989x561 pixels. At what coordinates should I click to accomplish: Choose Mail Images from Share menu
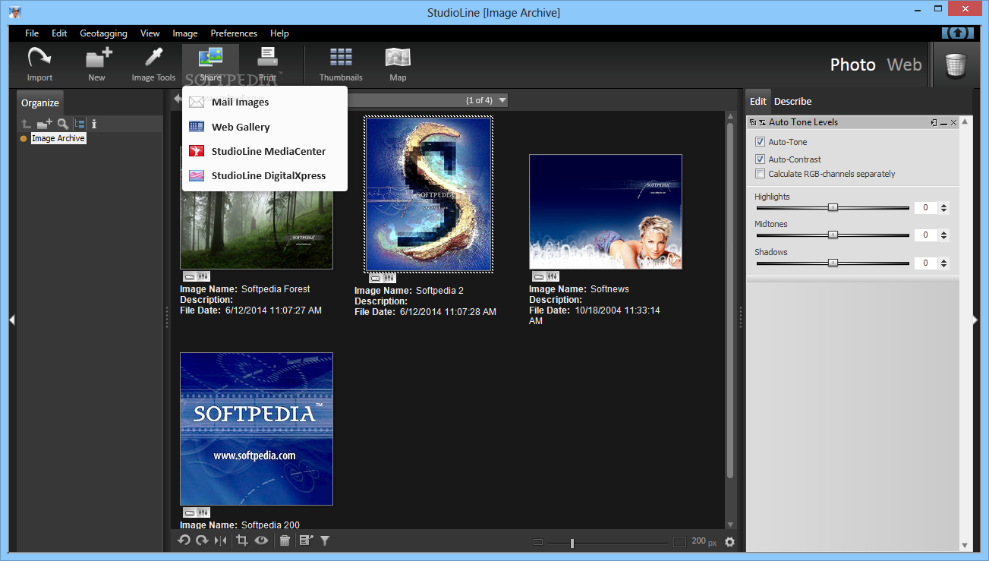click(264, 102)
